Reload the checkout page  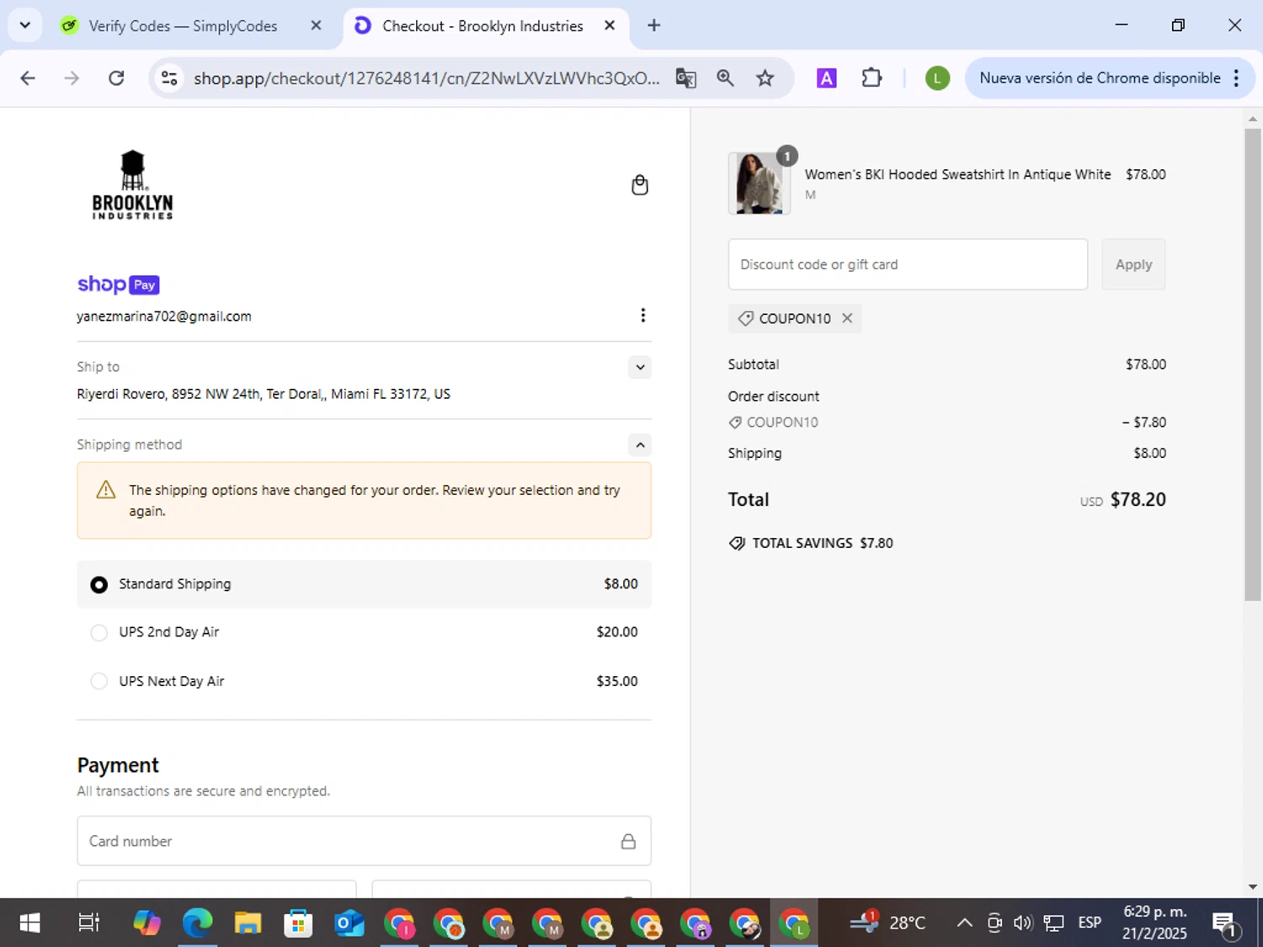116,78
